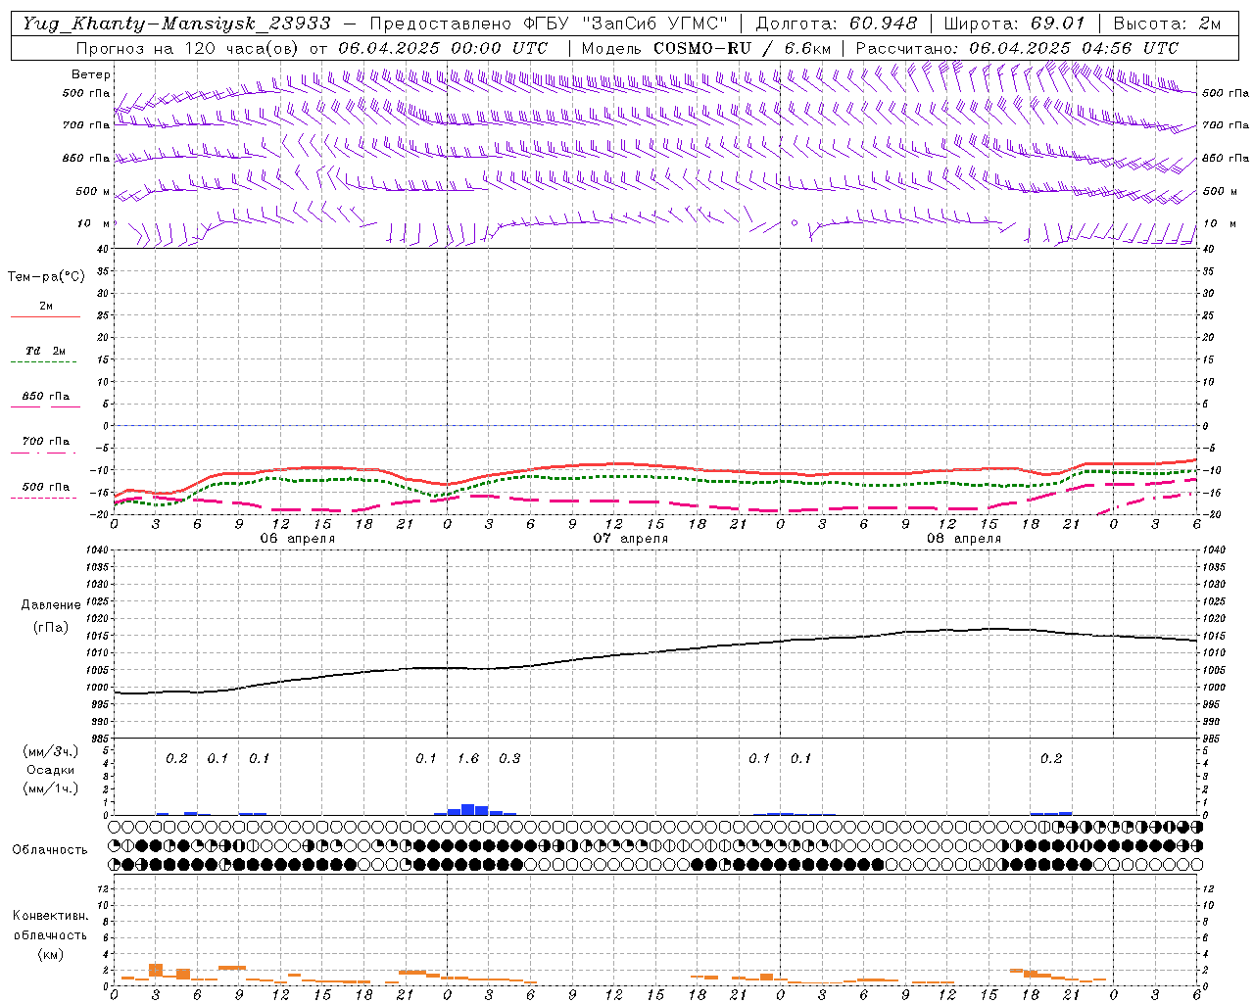Click the Рассчитано: 06.04.2025 04:56 UTC timestamp
Image resolution: width=1254 pixels, height=1003 pixels.
click(x=1017, y=48)
